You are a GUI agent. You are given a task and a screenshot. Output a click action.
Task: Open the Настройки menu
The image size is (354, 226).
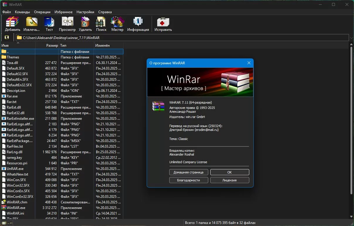click(x=85, y=12)
